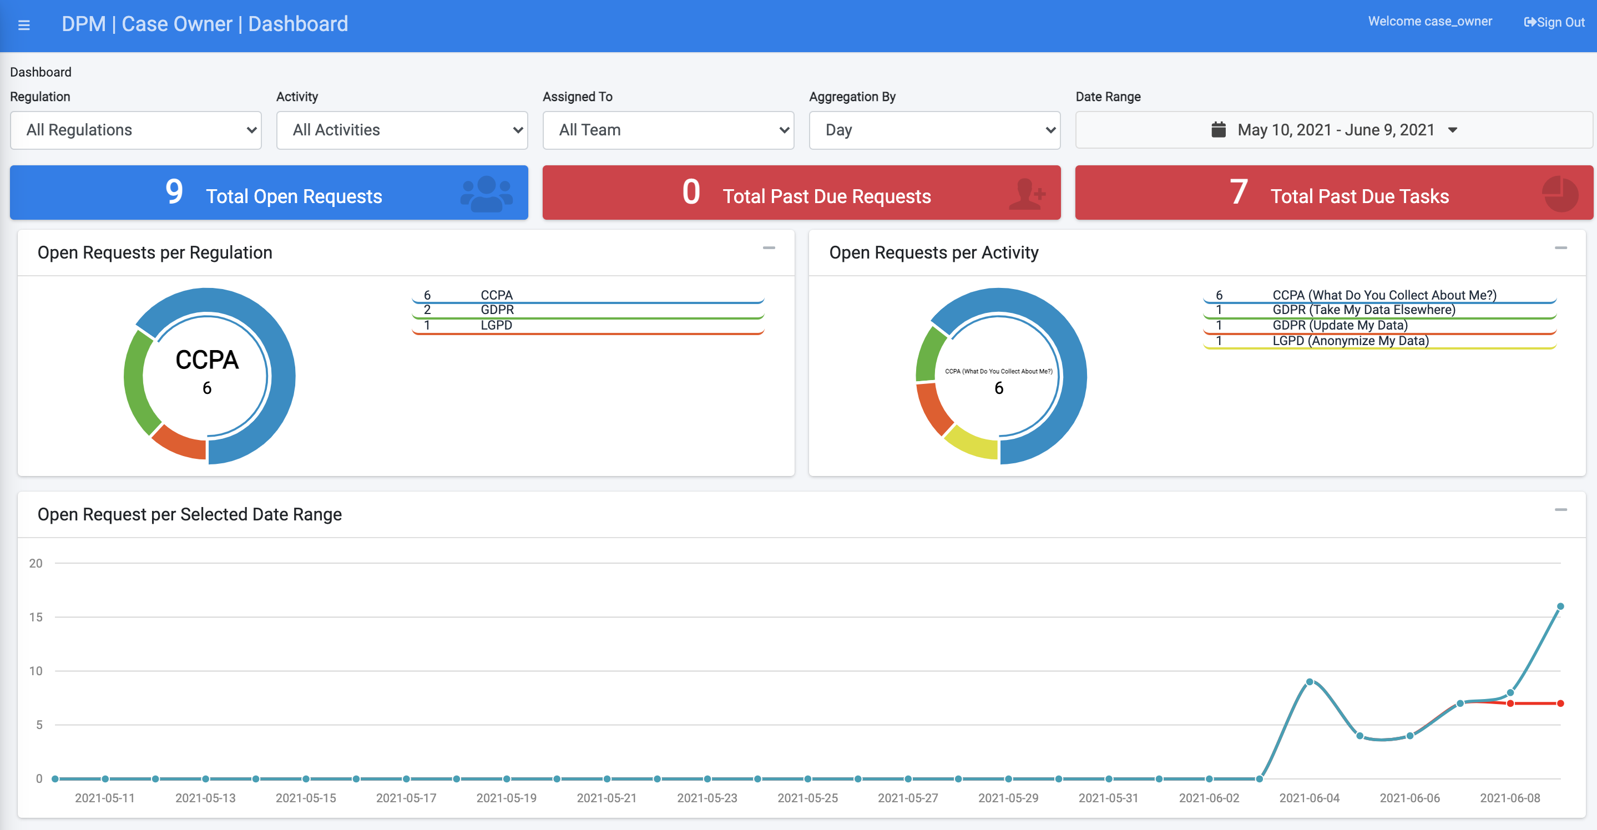This screenshot has width=1597, height=830.
Task: Select CCPA legend row in Regulation chart
Action: 588,296
